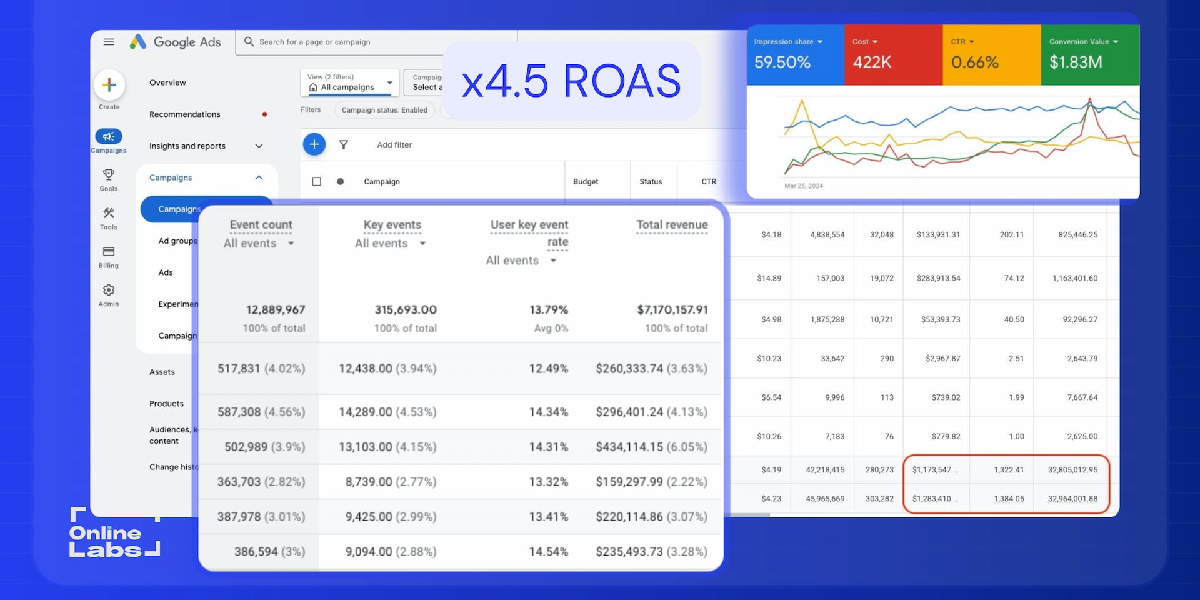The width and height of the screenshot is (1200, 600).
Task: Open Campaigns megaphone icon in sidebar
Action: point(109,136)
